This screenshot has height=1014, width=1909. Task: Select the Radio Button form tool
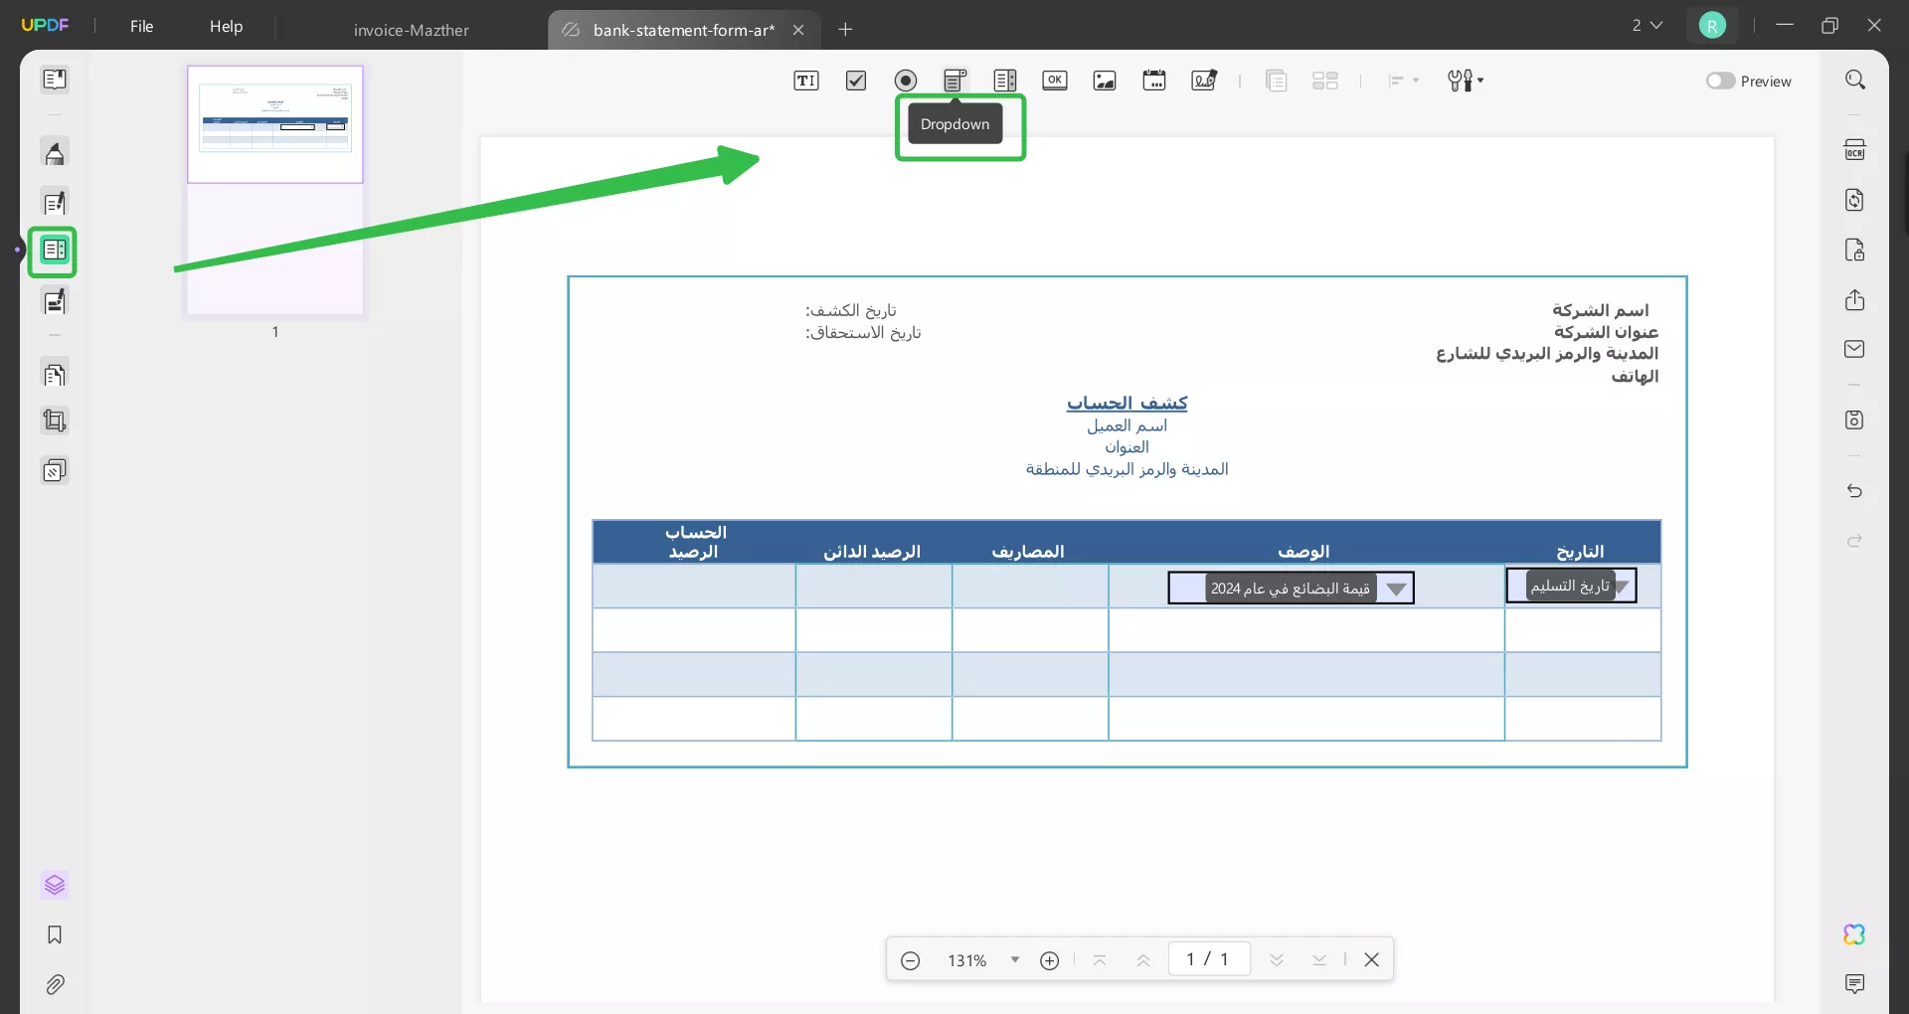905,81
